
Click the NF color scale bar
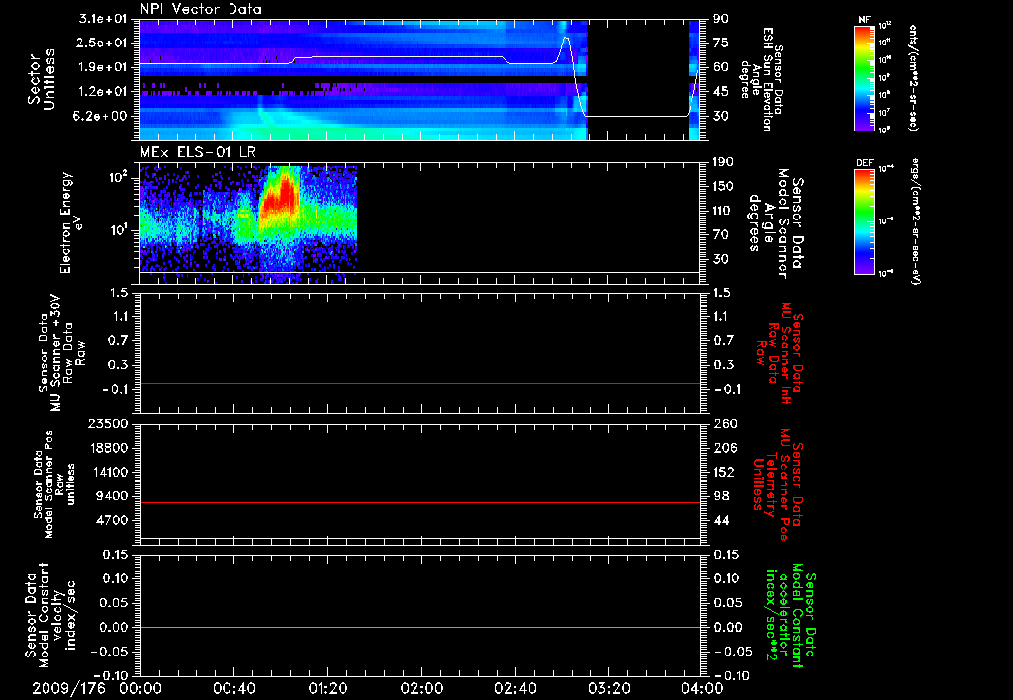click(x=864, y=77)
